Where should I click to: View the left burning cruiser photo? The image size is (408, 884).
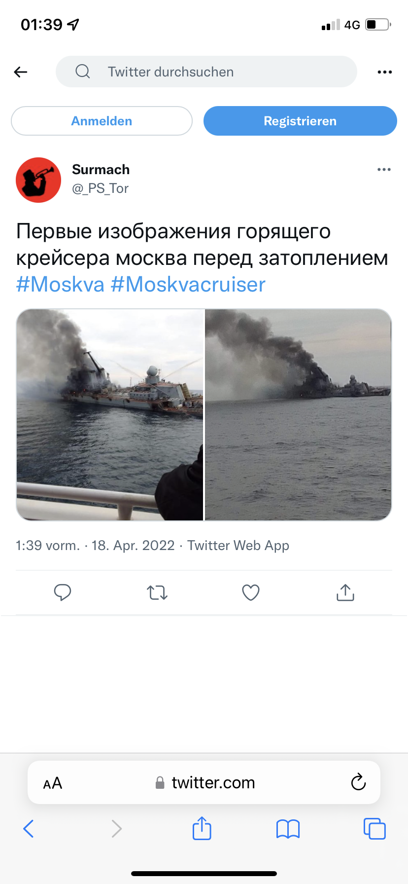[110, 414]
